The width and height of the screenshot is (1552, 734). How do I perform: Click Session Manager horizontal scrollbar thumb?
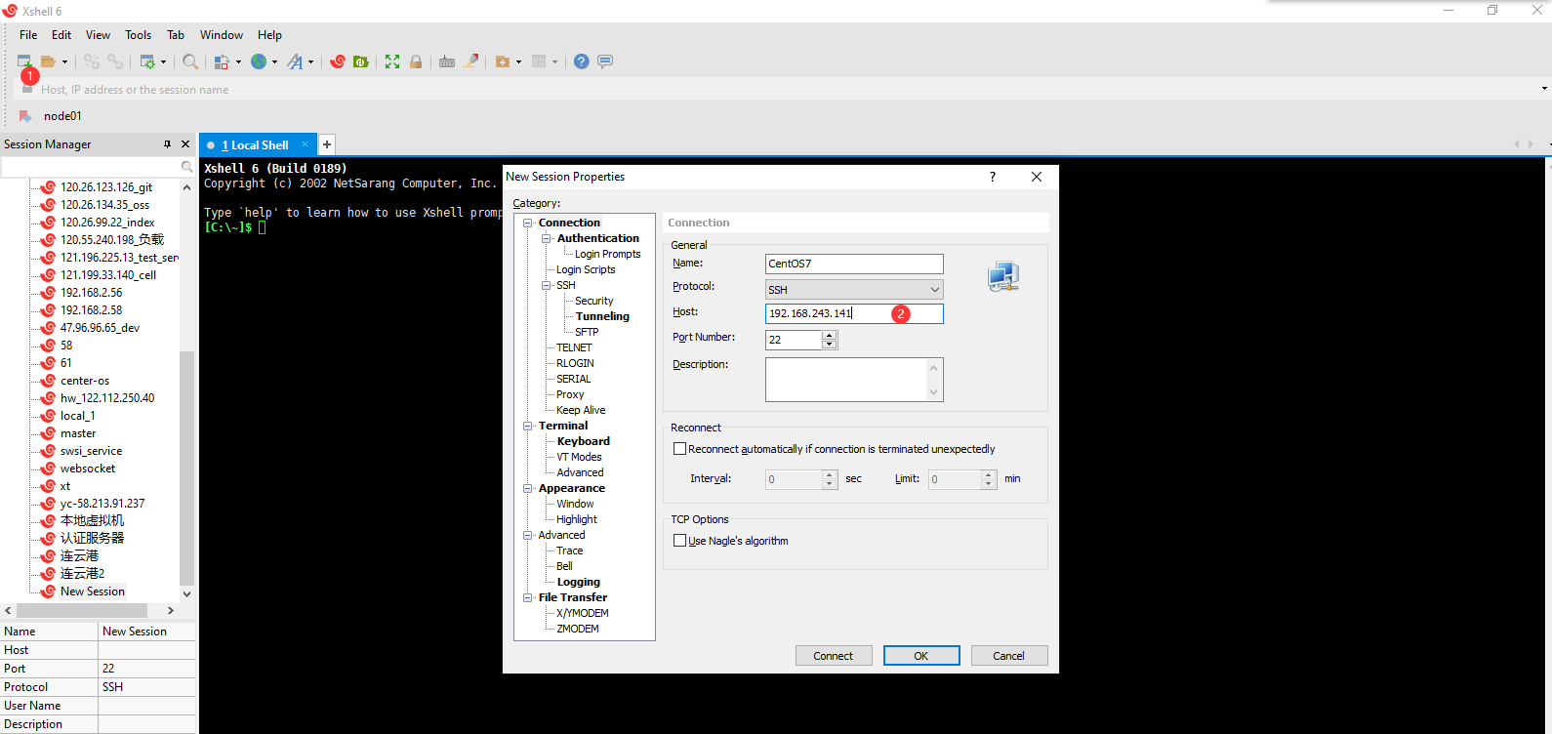pos(82,610)
